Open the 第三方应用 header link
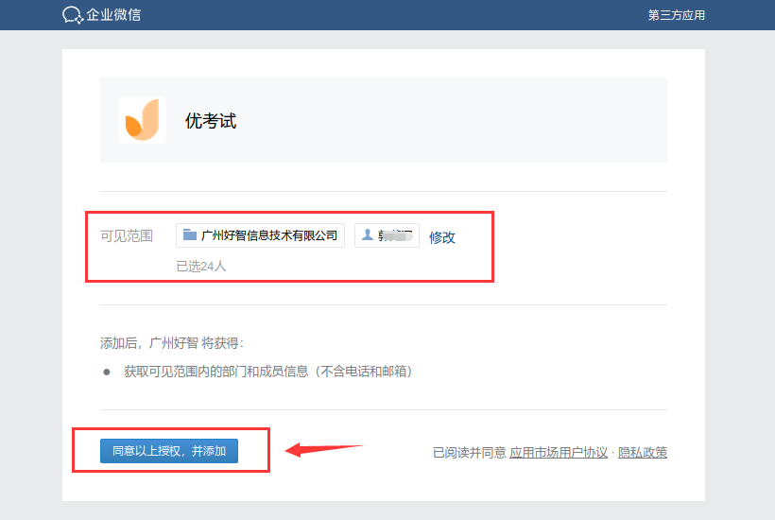The height and width of the screenshot is (520, 775). (676, 15)
